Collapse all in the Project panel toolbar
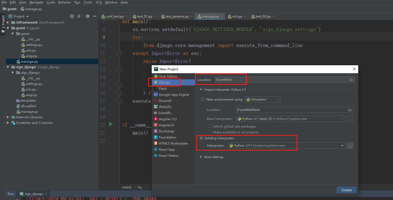The image size is (393, 200). coord(79,16)
